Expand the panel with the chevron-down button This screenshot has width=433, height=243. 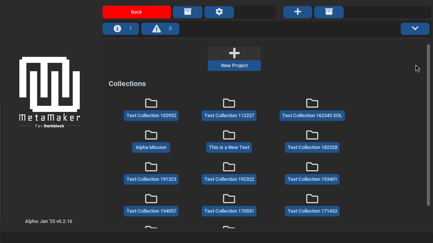point(415,29)
